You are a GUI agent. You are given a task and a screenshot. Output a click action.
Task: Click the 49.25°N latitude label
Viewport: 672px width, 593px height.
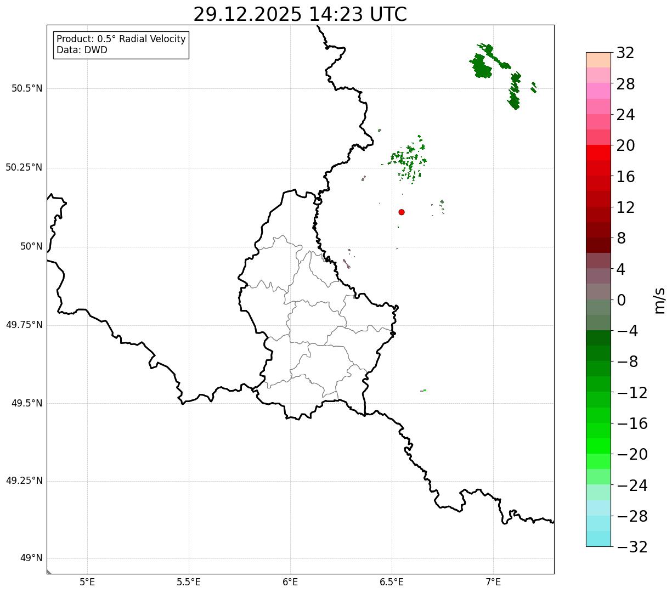(24, 481)
